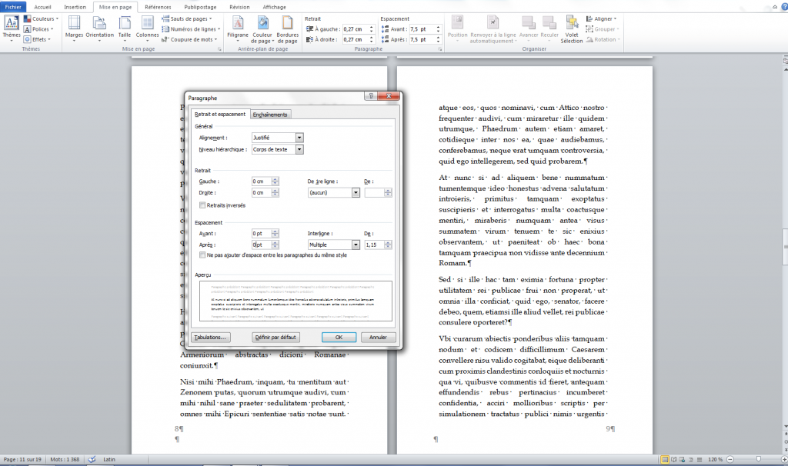The image size is (788, 466).
Task: Open Bordures de page dialog button
Action: 288,29
